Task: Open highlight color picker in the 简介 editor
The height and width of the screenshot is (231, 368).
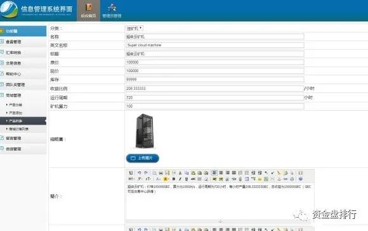Action: click(x=166, y=179)
